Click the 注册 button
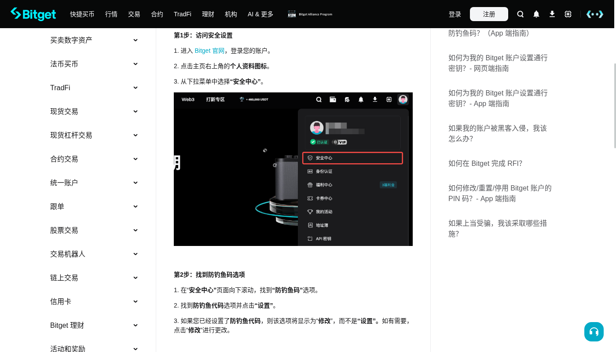This screenshot has width=616, height=352. [489, 14]
